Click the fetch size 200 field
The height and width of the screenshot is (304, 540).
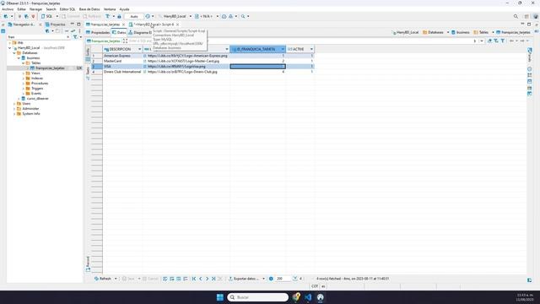(x=283, y=279)
